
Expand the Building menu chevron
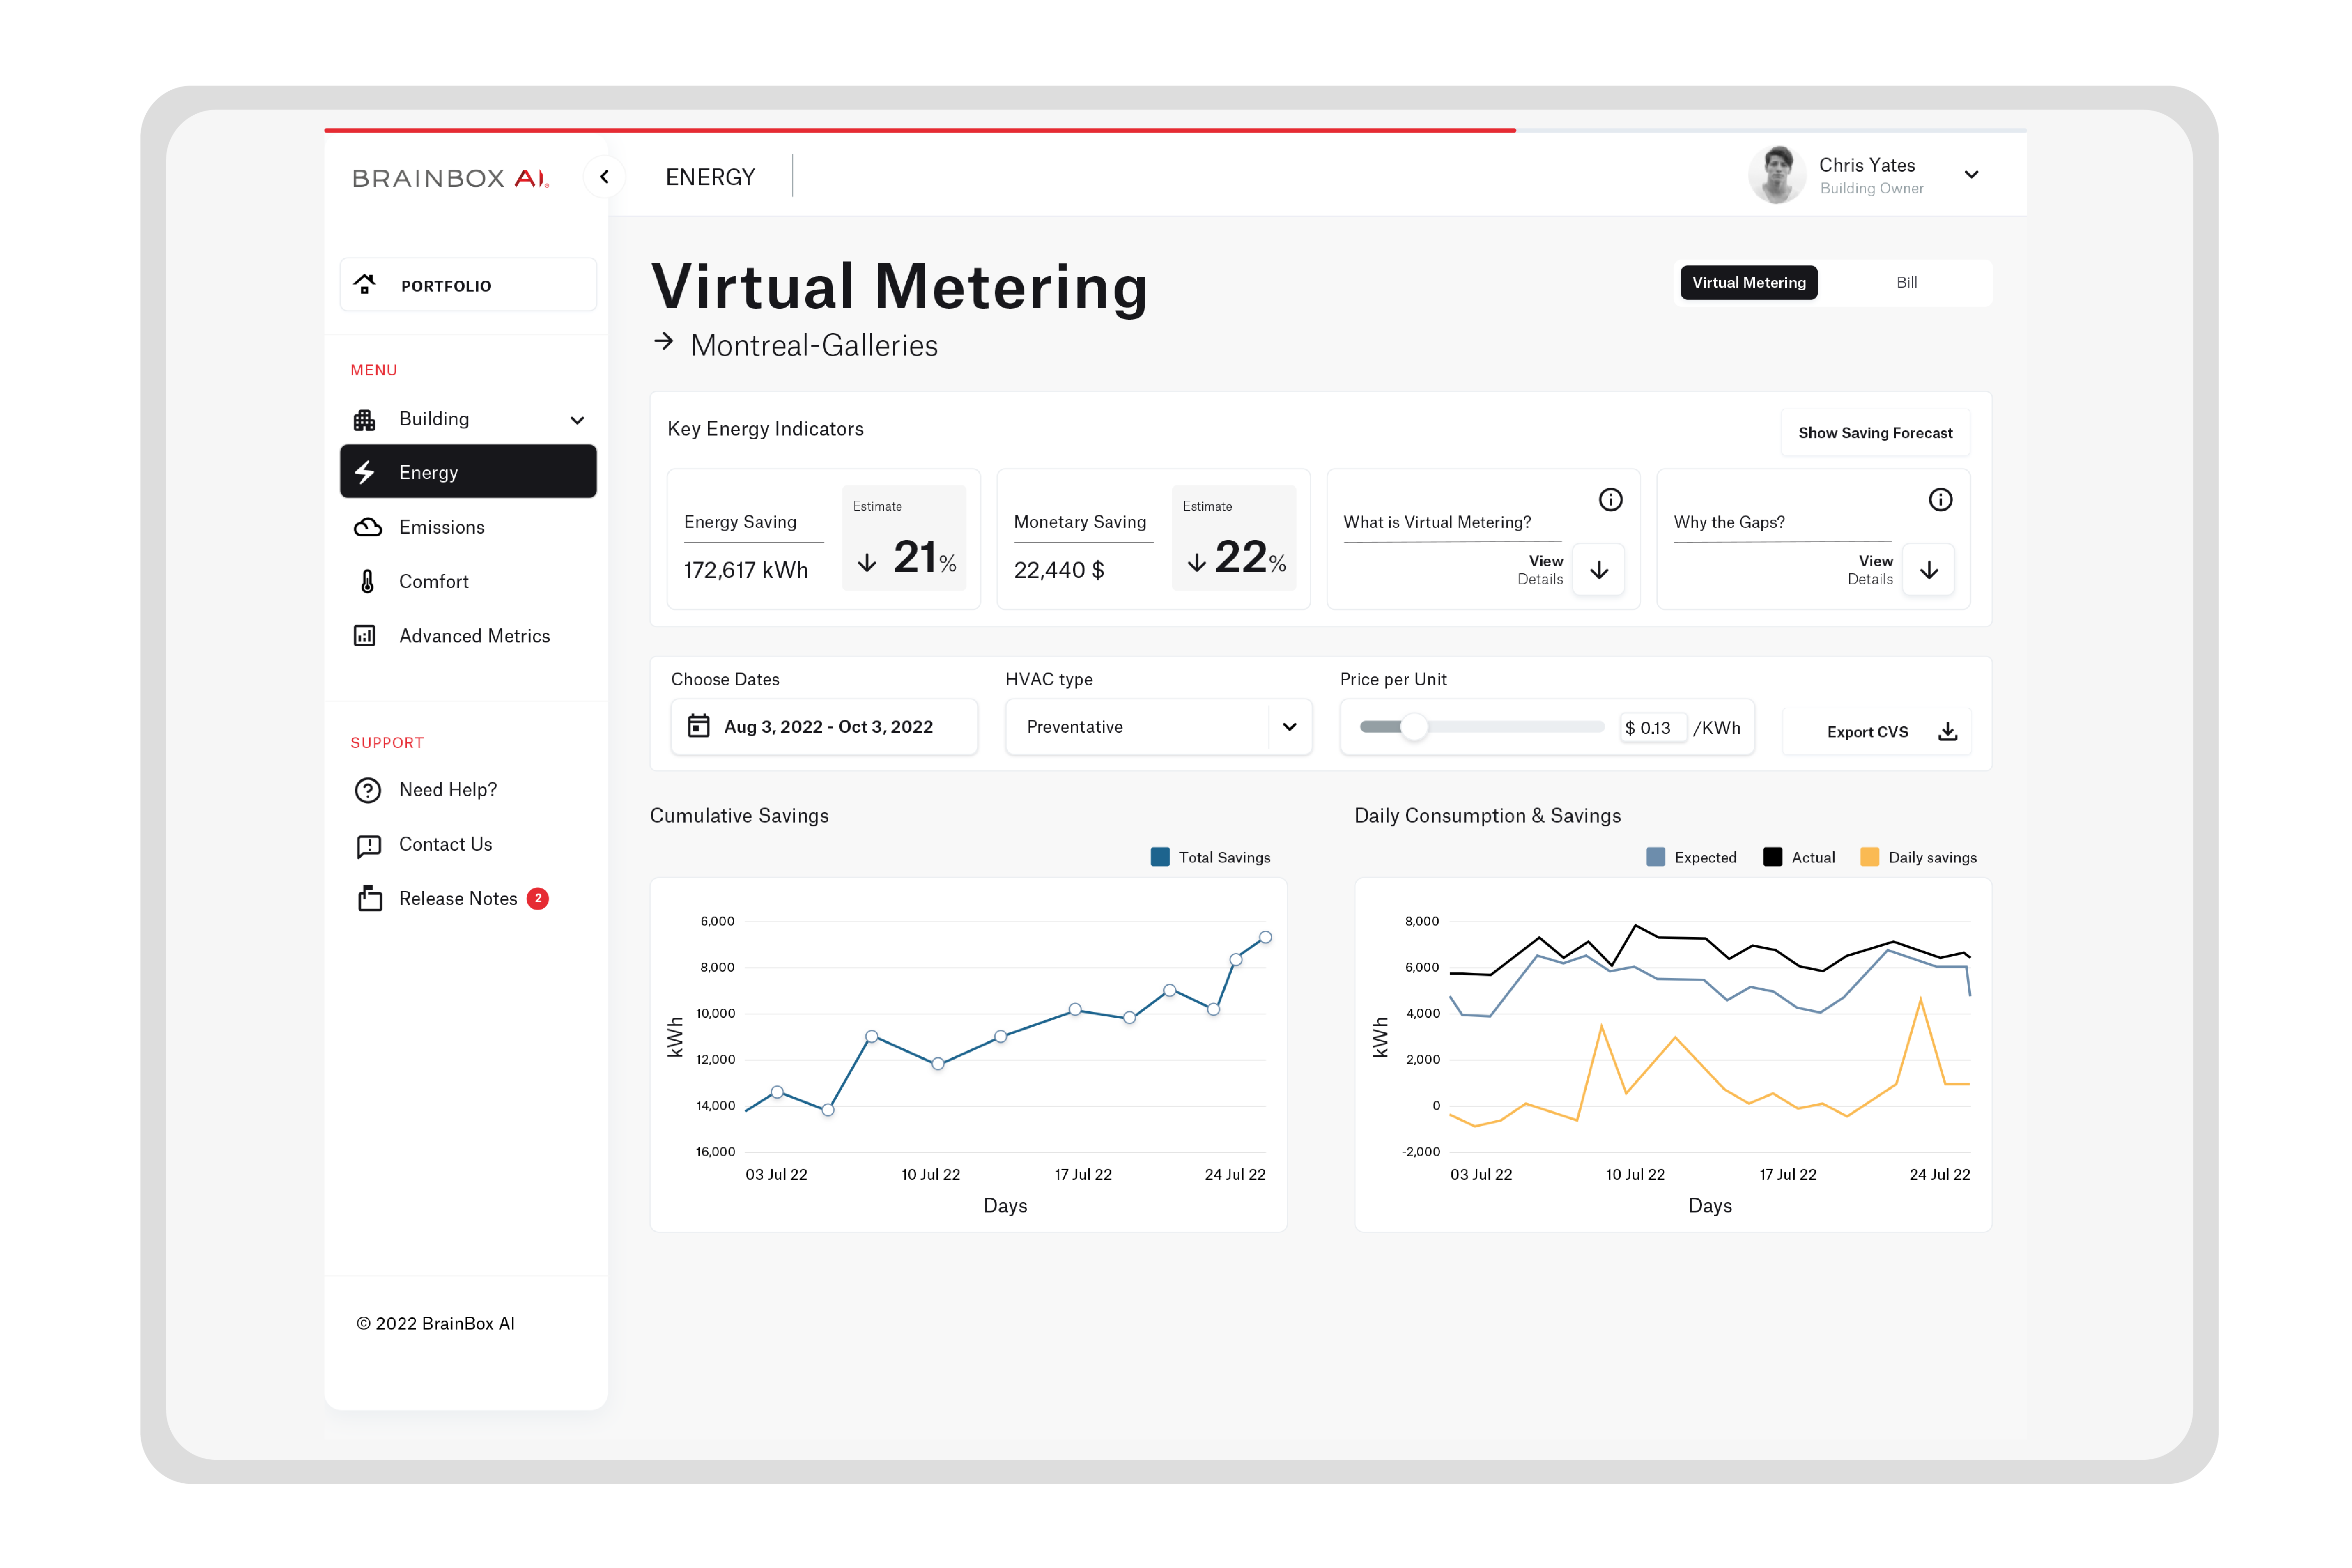pos(577,420)
